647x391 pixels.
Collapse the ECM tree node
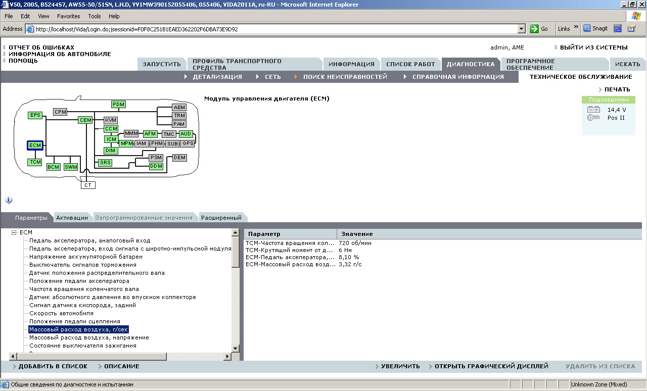click(14, 232)
